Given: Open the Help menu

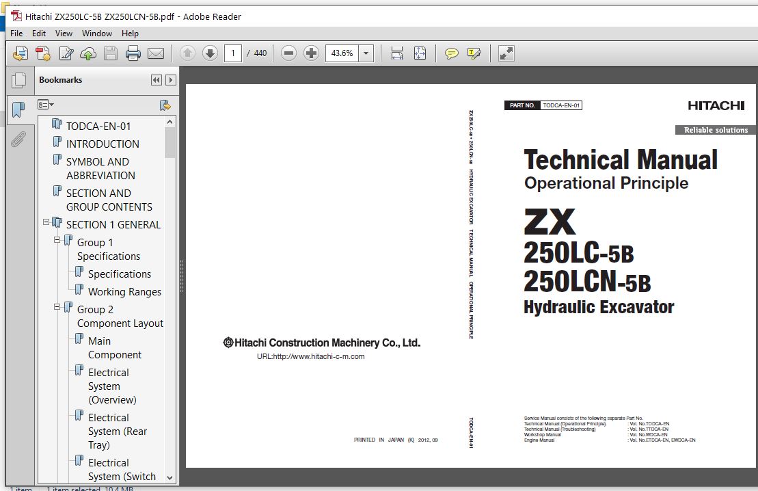Looking at the screenshot, I should [x=130, y=34].
